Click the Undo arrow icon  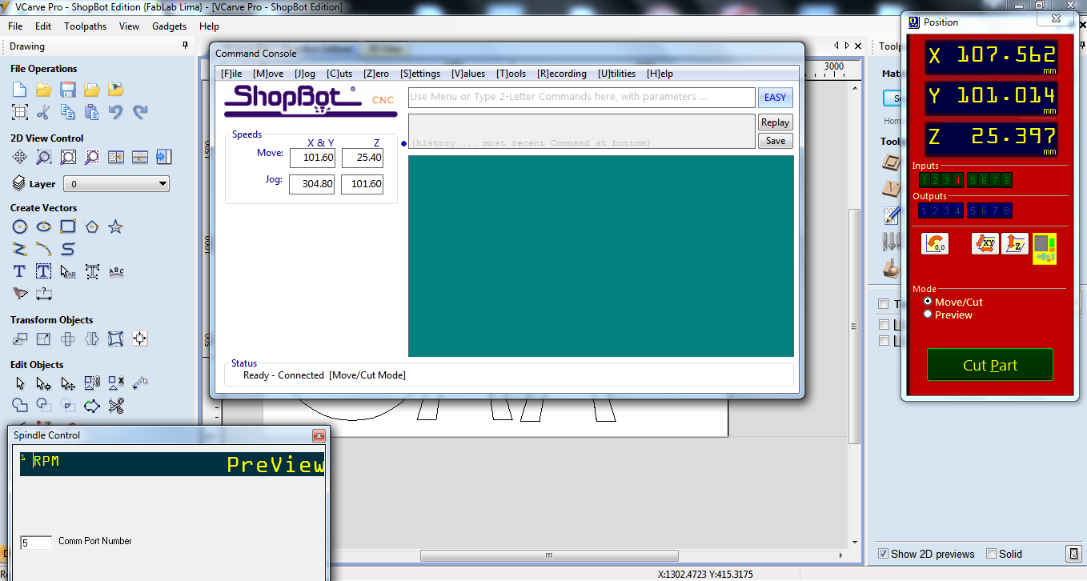pyautogui.click(x=116, y=112)
